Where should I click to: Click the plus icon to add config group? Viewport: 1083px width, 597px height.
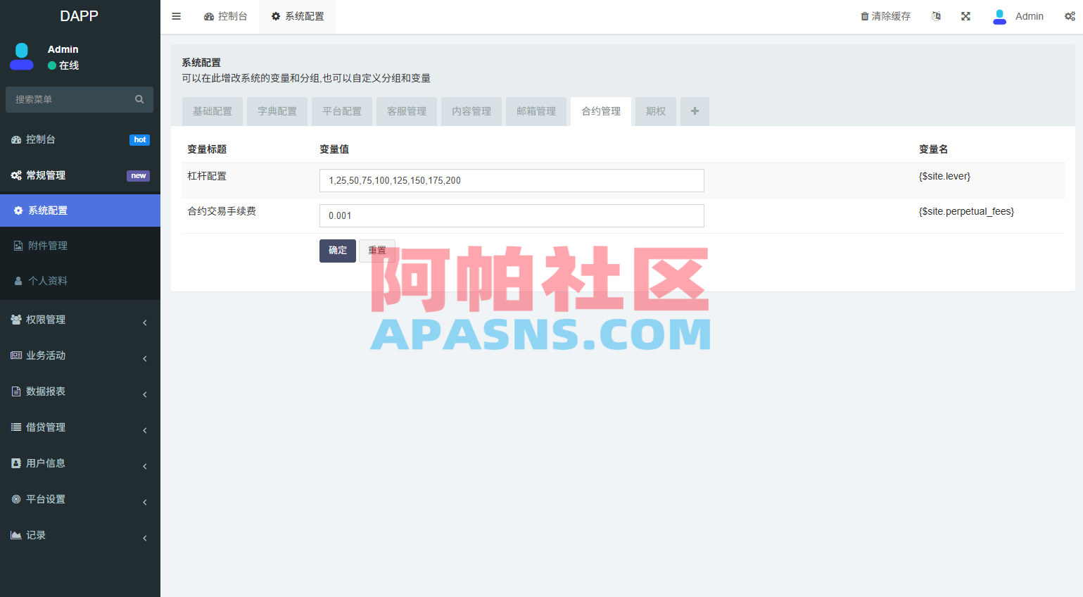click(695, 111)
